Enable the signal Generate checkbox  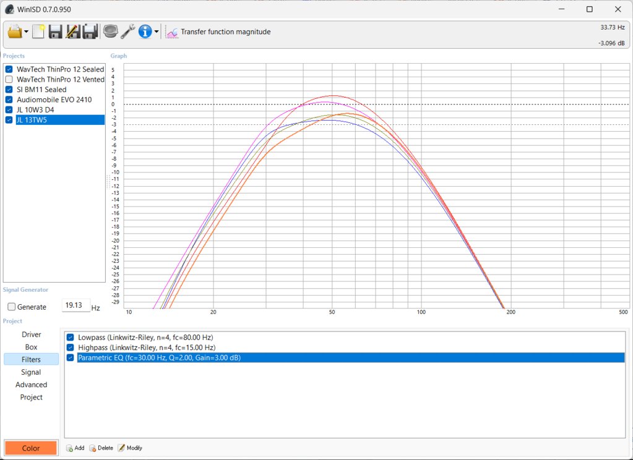[11, 307]
